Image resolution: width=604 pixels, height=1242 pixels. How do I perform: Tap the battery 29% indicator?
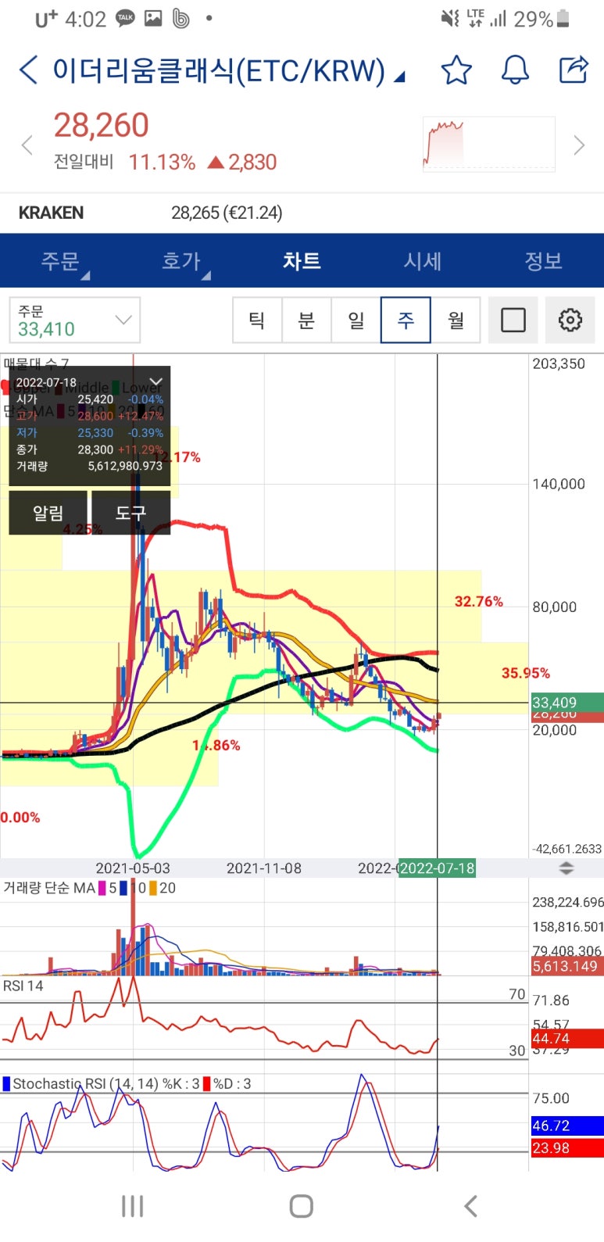click(541, 19)
